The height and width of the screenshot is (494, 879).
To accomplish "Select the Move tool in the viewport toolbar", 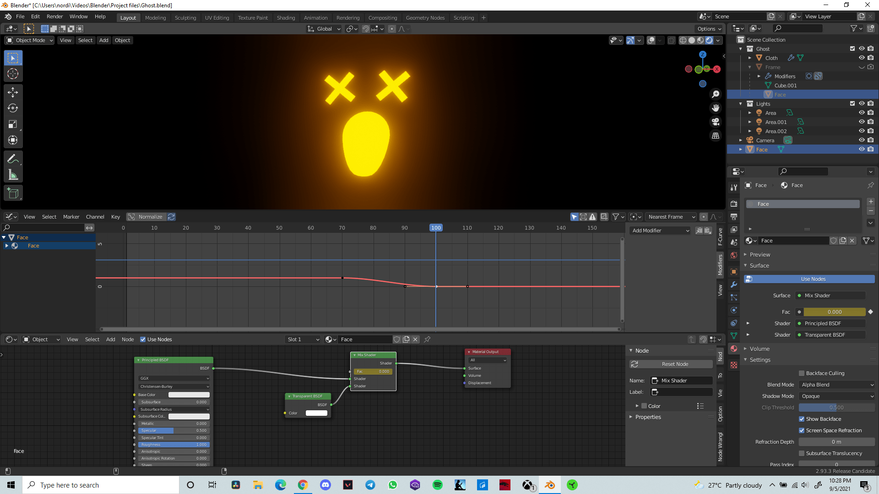I will coord(13,92).
